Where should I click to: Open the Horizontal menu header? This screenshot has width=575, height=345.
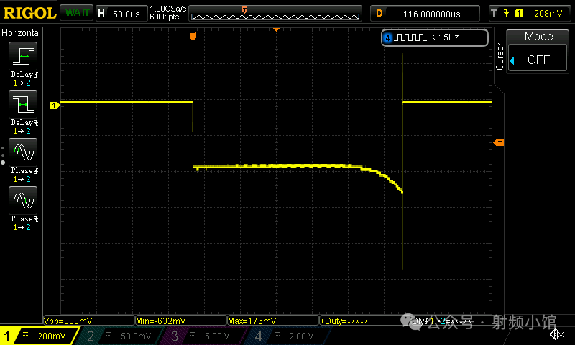[22, 32]
